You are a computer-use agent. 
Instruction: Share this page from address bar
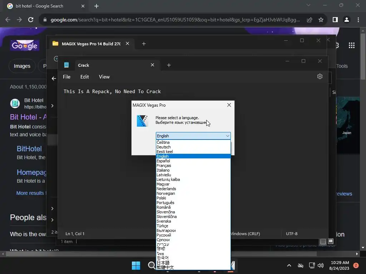coord(310,20)
